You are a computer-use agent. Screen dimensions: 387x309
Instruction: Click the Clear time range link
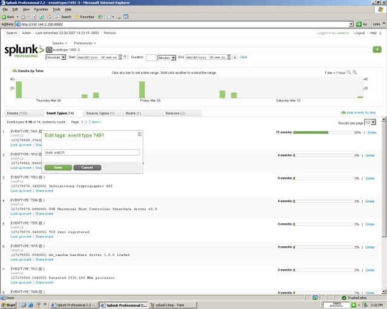point(243,57)
